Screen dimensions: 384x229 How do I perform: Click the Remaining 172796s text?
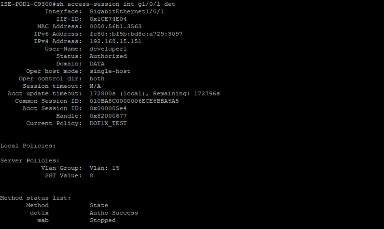click(186, 94)
